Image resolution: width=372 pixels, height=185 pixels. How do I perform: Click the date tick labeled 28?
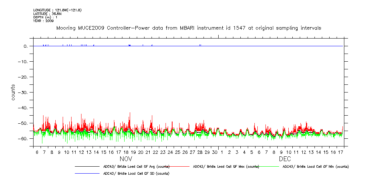(200, 152)
